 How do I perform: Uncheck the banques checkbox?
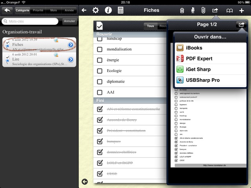pyautogui.click(x=100, y=141)
